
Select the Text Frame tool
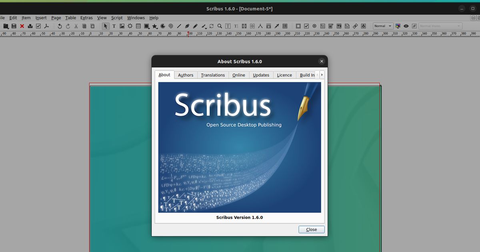coord(114,26)
